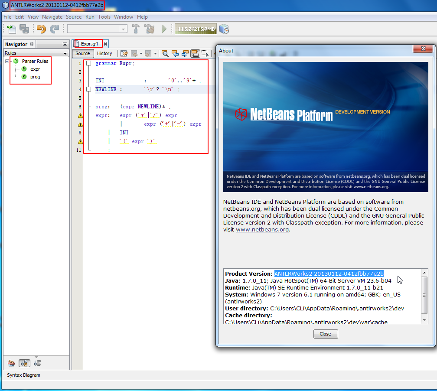The image size is (437, 391).
Task: Close the About dialog with X button
Action: coord(423,49)
